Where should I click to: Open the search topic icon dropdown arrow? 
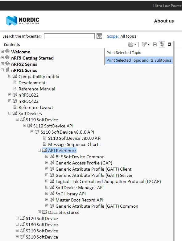(x=148, y=44)
